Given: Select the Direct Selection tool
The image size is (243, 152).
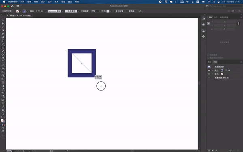Looking at the screenshot, I should point(3,23).
